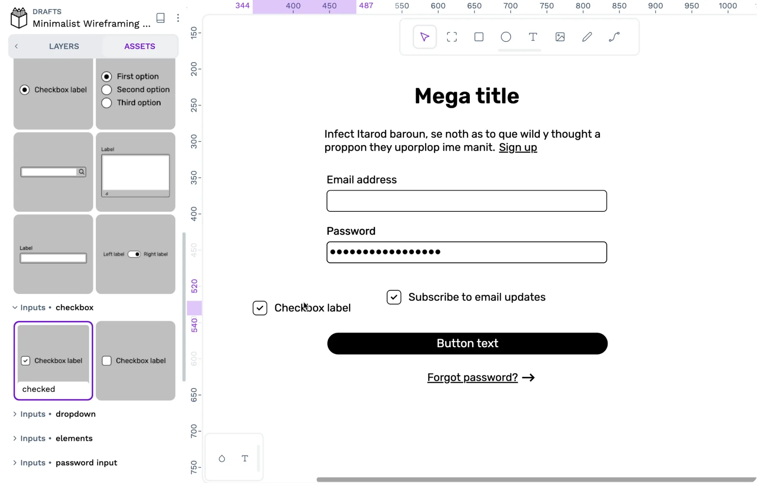Select the ellipse tool
757x483 pixels.
pos(506,37)
